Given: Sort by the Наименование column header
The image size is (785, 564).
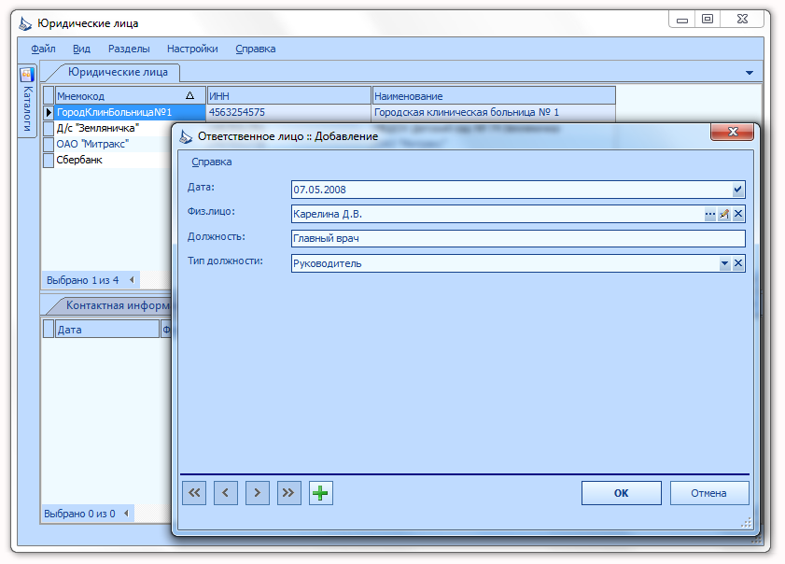Looking at the screenshot, I should [x=494, y=95].
